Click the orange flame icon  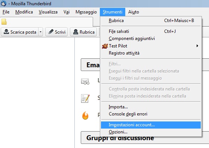click(85, 115)
